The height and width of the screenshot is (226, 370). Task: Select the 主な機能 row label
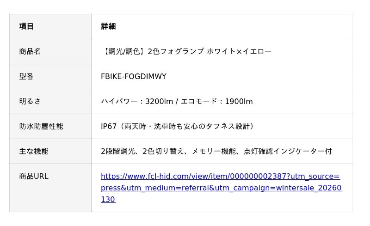pyautogui.click(x=34, y=151)
